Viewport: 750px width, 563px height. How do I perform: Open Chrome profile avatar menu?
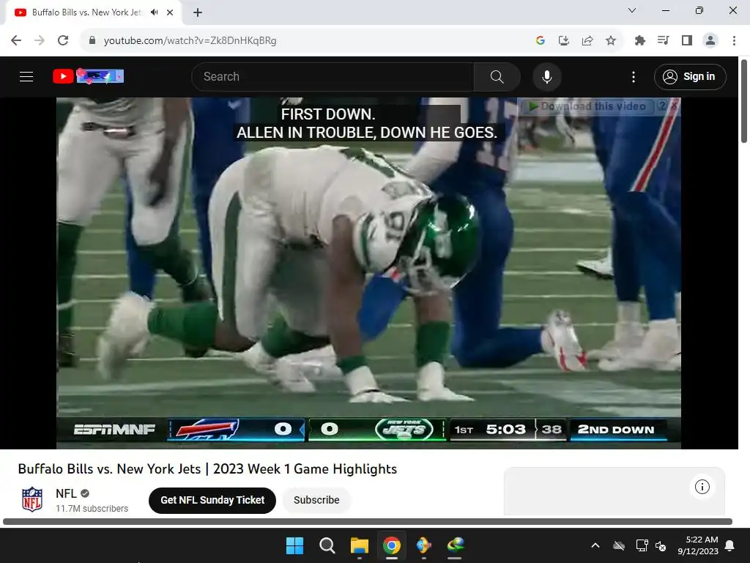710,41
